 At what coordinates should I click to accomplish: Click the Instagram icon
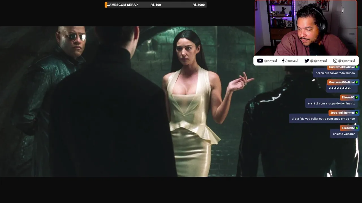335,61
